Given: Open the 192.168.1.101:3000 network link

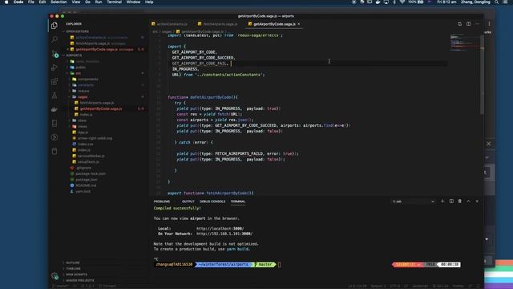Looking at the screenshot, I should coord(224,234).
